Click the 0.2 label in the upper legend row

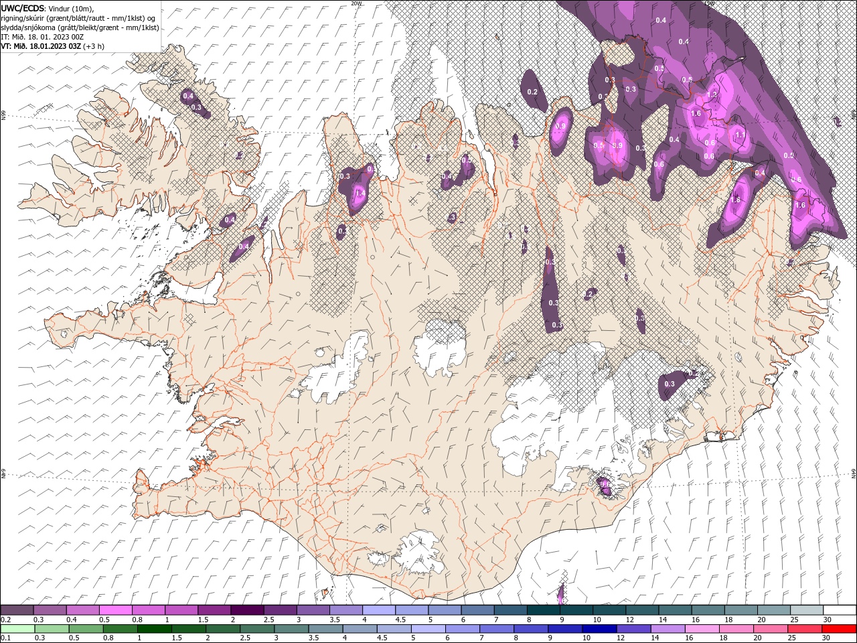pos(5,620)
